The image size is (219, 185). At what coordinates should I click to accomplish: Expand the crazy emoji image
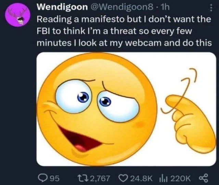point(126,109)
